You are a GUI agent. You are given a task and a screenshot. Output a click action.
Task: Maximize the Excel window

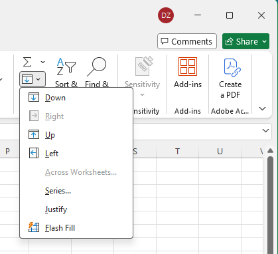coord(230,15)
